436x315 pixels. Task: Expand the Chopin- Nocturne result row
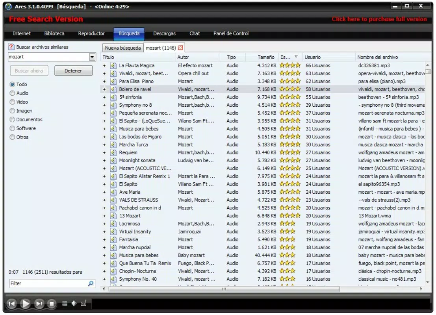point(104,271)
